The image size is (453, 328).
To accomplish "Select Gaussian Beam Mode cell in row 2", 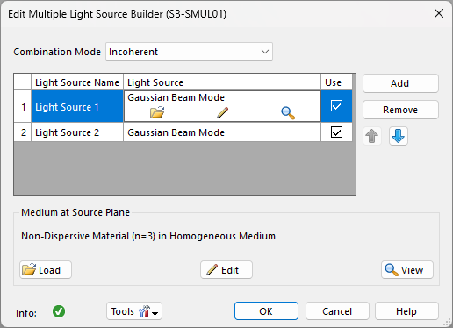I will click(x=222, y=132).
